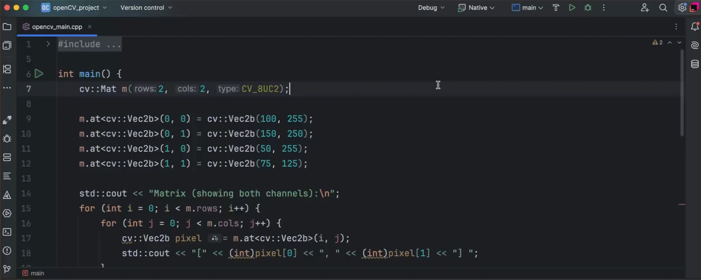Open the Git version control tool window
This screenshot has width=701, height=280.
point(7,269)
